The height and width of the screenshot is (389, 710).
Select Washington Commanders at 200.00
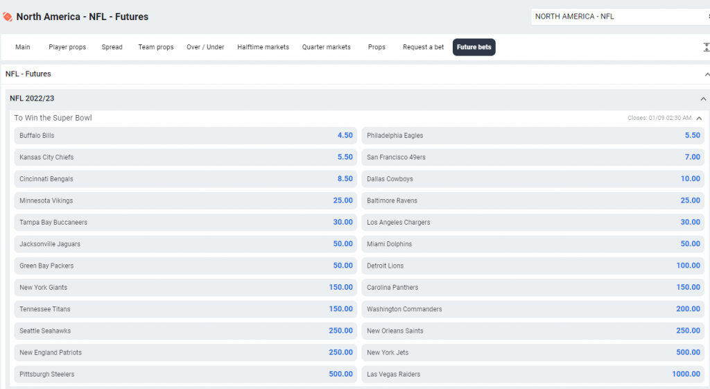click(x=533, y=309)
